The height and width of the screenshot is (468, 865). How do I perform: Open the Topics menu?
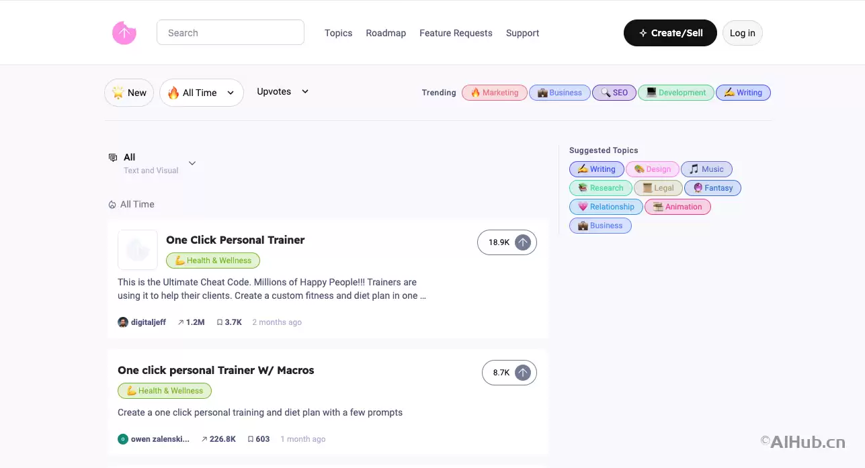click(x=338, y=33)
